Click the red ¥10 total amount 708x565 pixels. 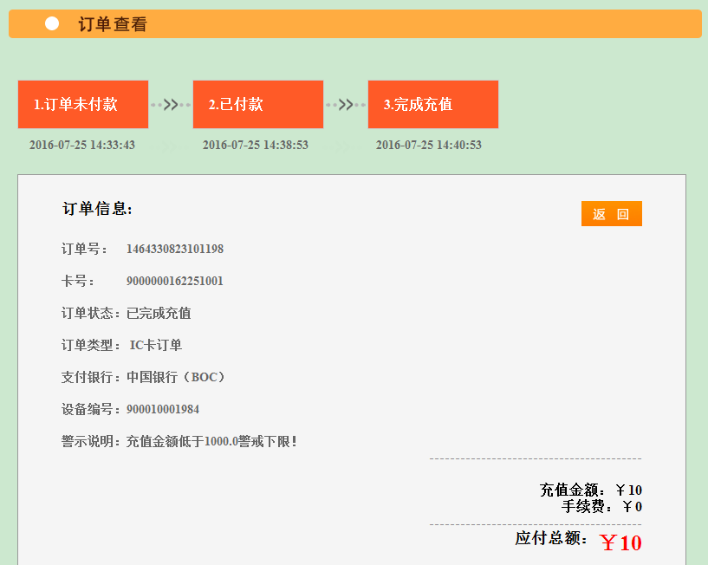620,543
